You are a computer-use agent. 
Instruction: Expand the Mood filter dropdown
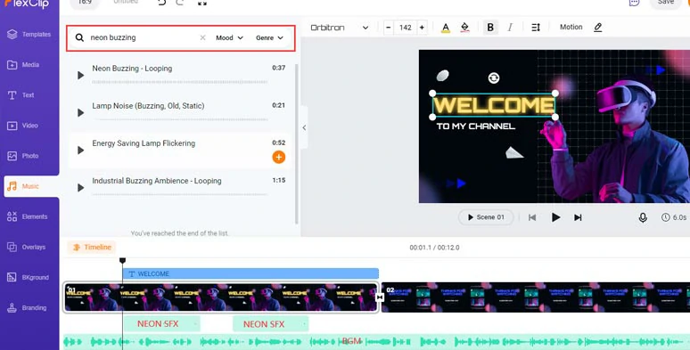coord(229,37)
